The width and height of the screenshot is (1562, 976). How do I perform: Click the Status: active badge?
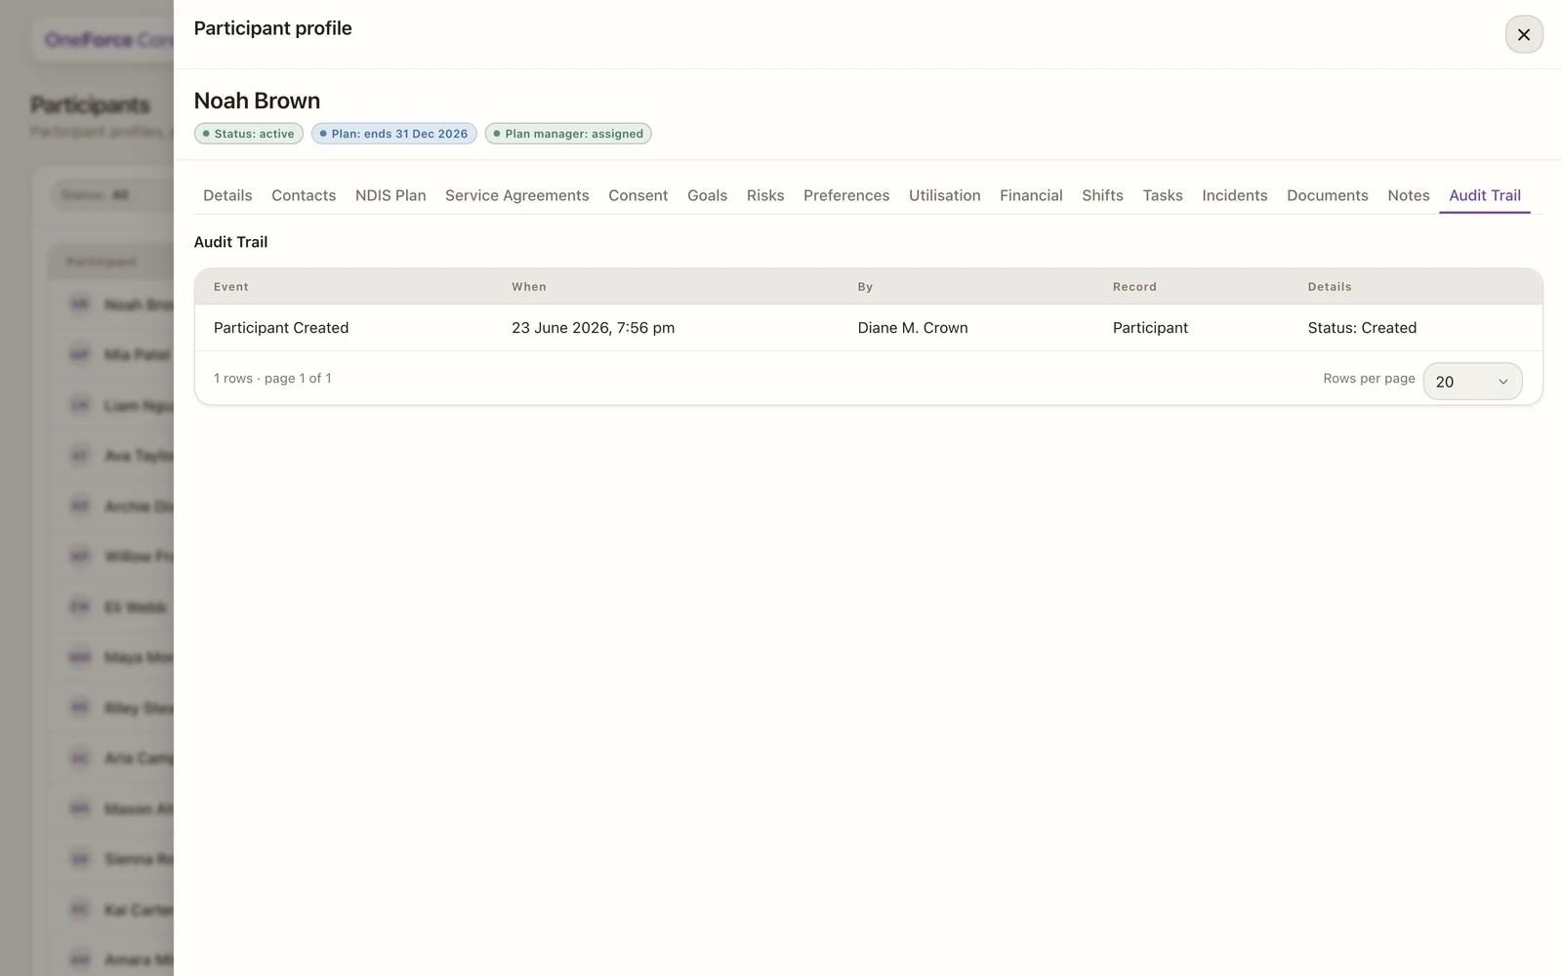(249, 134)
